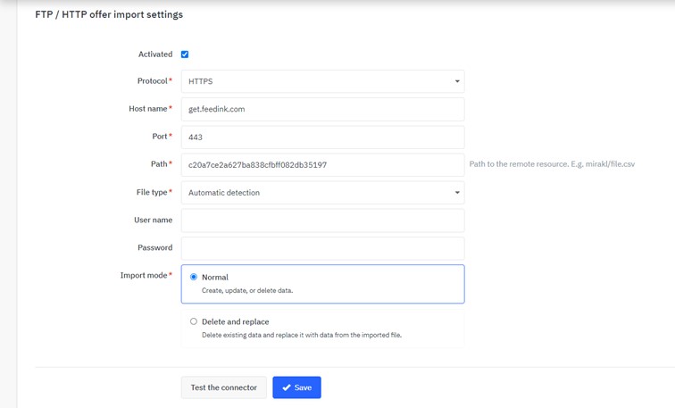The width and height of the screenshot is (675, 408).
Task: Click the empty User name field
Action: tap(321, 221)
